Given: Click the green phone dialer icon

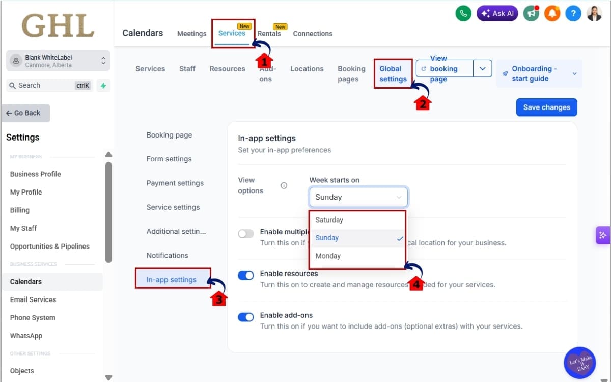Looking at the screenshot, I should point(463,13).
